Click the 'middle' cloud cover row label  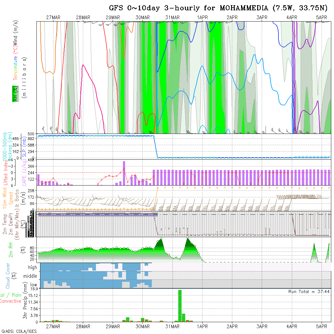click(30, 276)
